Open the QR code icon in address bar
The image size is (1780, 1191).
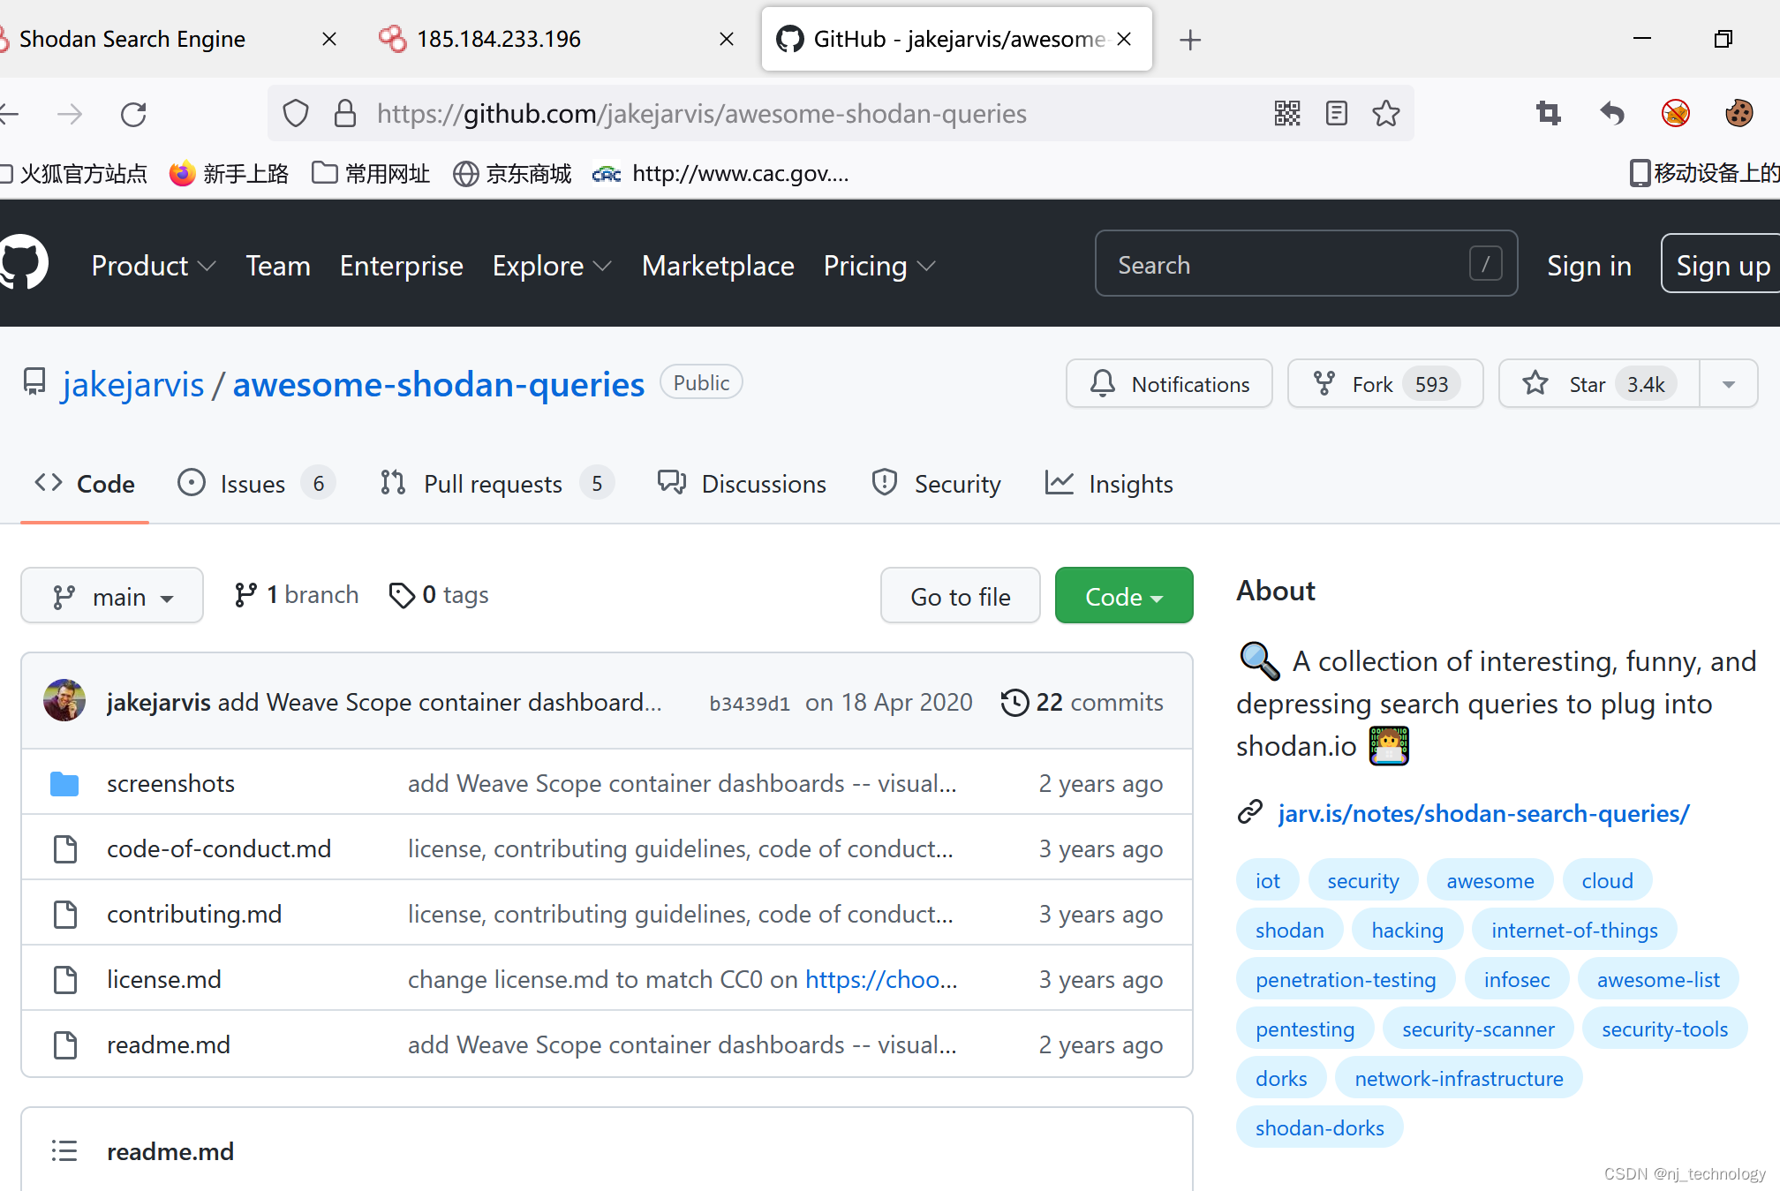[x=1287, y=113]
